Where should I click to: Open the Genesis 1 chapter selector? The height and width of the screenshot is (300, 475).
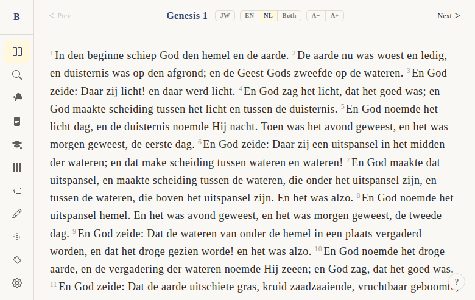coord(187,16)
